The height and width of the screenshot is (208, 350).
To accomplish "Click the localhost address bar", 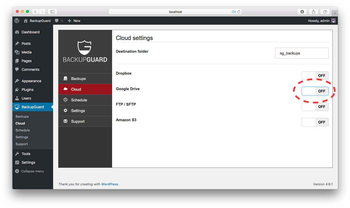I will pyautogui.click(x=175, y=12).
